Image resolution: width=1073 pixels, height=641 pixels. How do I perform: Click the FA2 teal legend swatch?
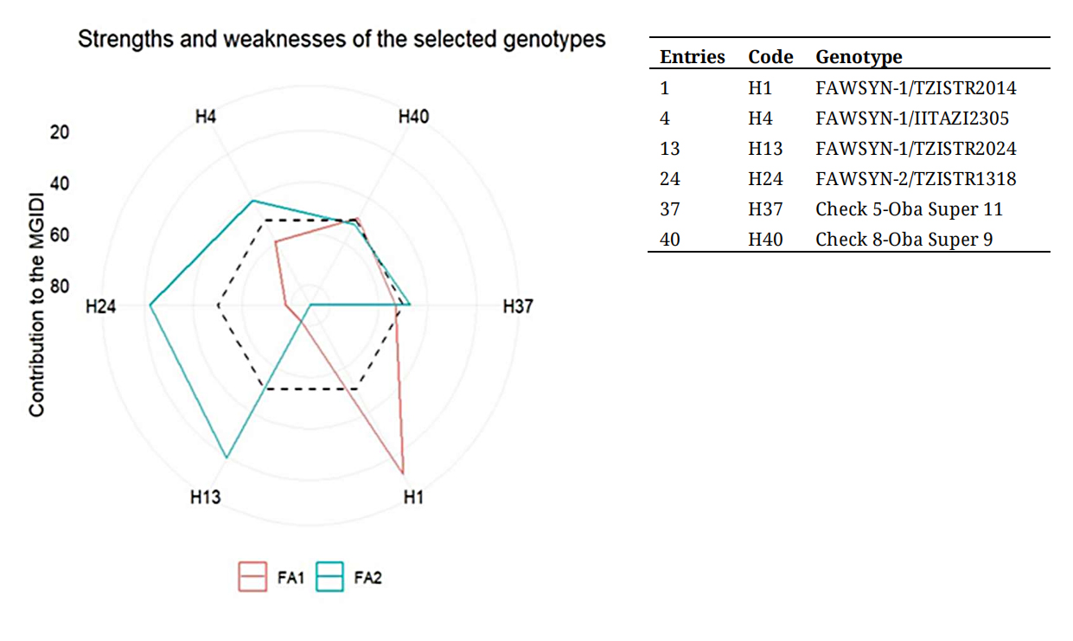330,578
